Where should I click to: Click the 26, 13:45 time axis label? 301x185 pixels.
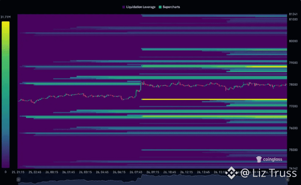(x=203, y=172)
